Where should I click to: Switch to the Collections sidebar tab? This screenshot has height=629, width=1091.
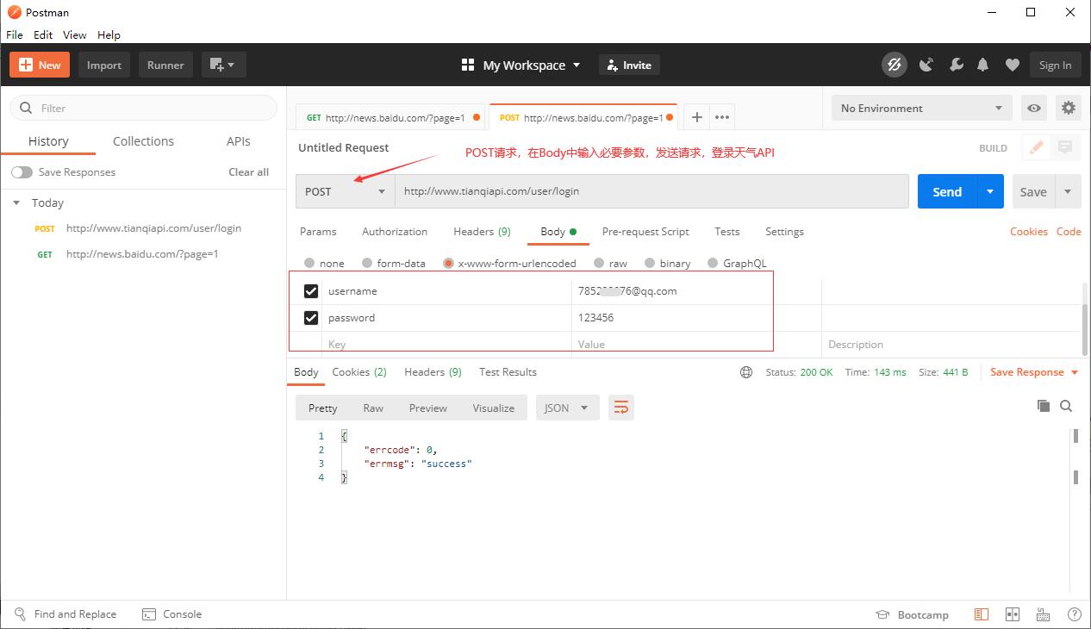(x=143, y=141)
